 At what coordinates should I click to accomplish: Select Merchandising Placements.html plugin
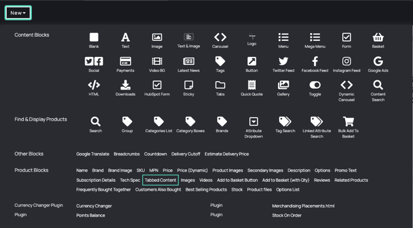coord(303,206)
